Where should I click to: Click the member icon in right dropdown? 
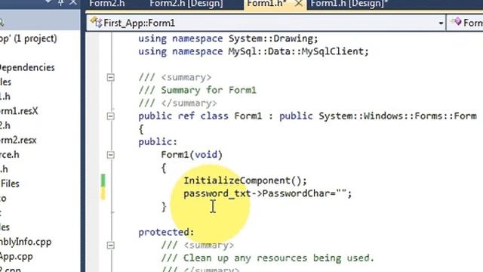456,22
